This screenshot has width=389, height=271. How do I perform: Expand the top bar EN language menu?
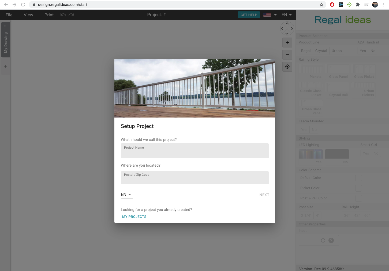pos(286,15)
